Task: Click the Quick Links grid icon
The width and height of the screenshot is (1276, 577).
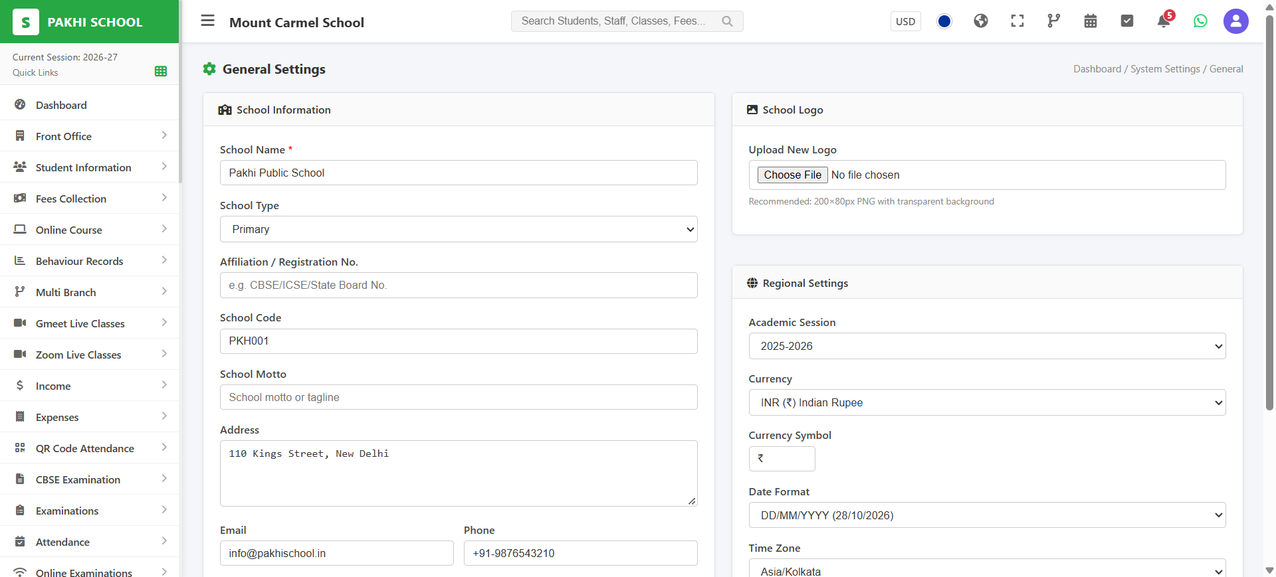Action: pyautogui.click(x=161, y=71)
